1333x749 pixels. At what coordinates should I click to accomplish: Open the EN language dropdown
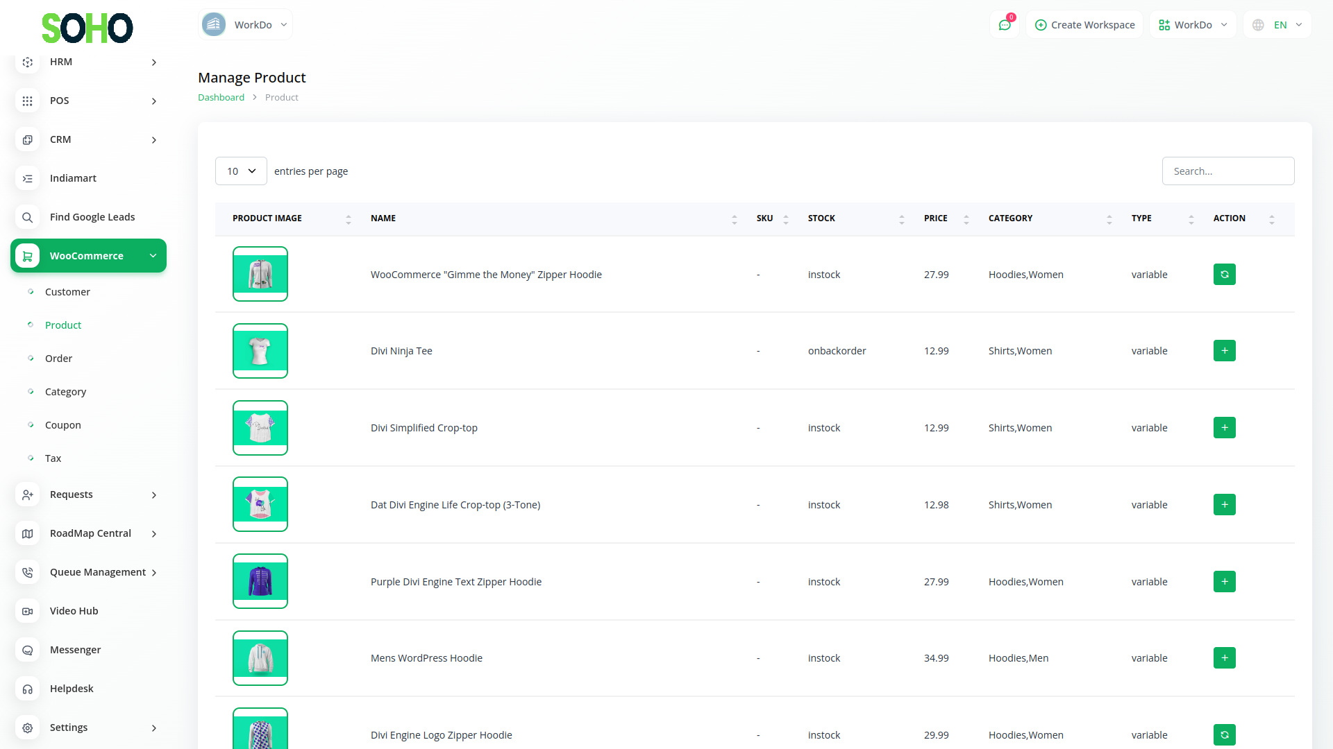tap(1278, 25)
